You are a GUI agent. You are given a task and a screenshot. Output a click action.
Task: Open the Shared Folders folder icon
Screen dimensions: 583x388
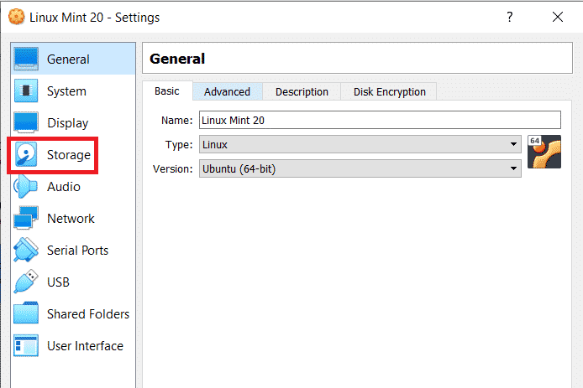[x=27, y=314]
